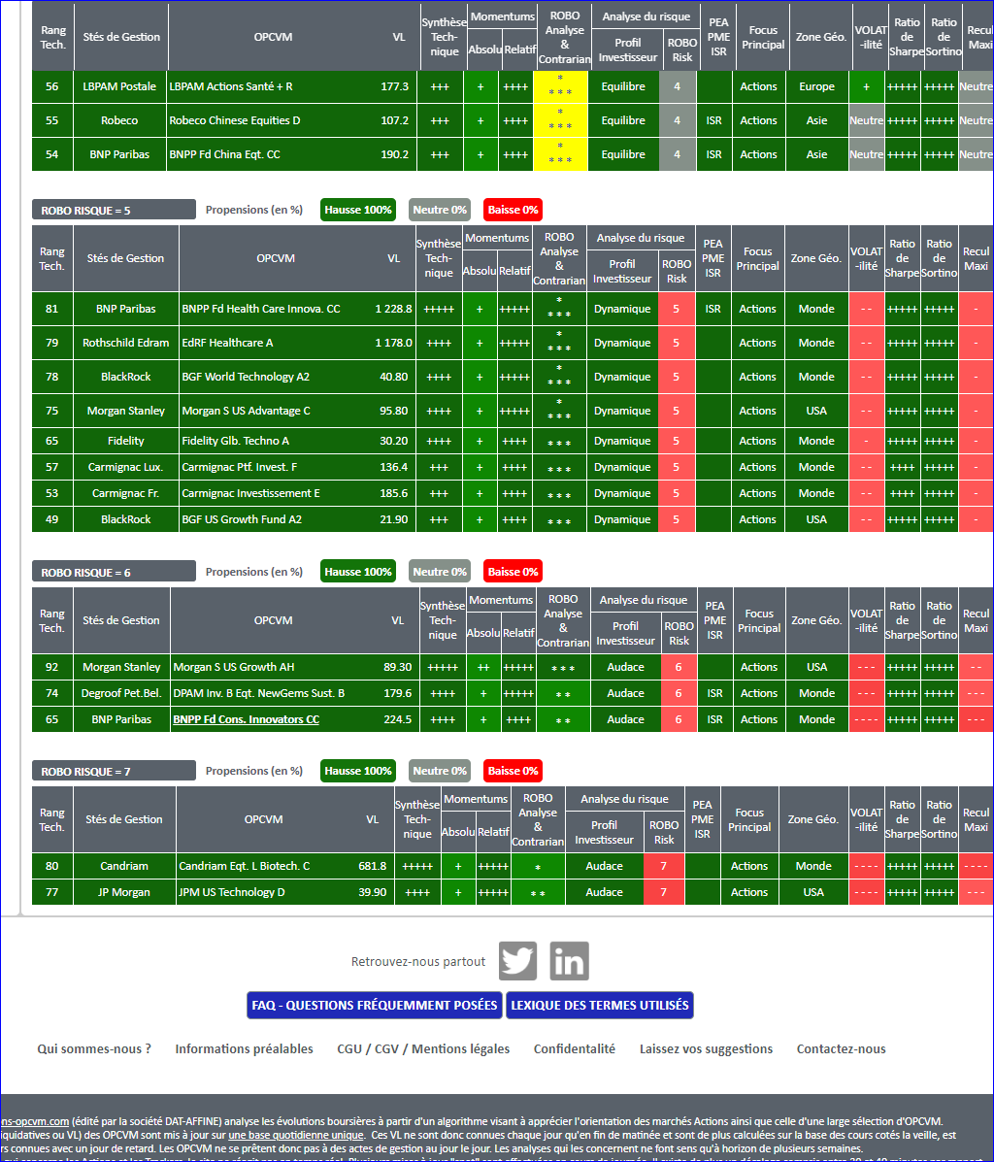Open the 'Confidentialité' footer link
The height and width of the screenshot is (1162, 994).
[x=575, y=1048]
